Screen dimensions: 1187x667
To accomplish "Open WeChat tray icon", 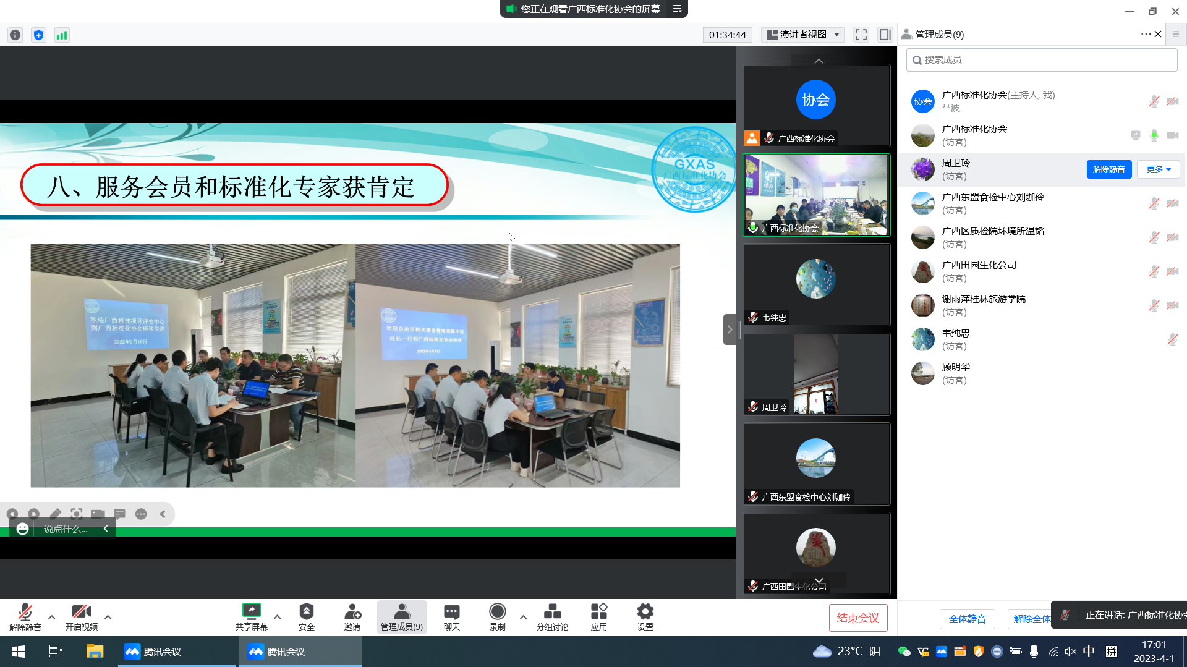I will click(x=904, y=652).
